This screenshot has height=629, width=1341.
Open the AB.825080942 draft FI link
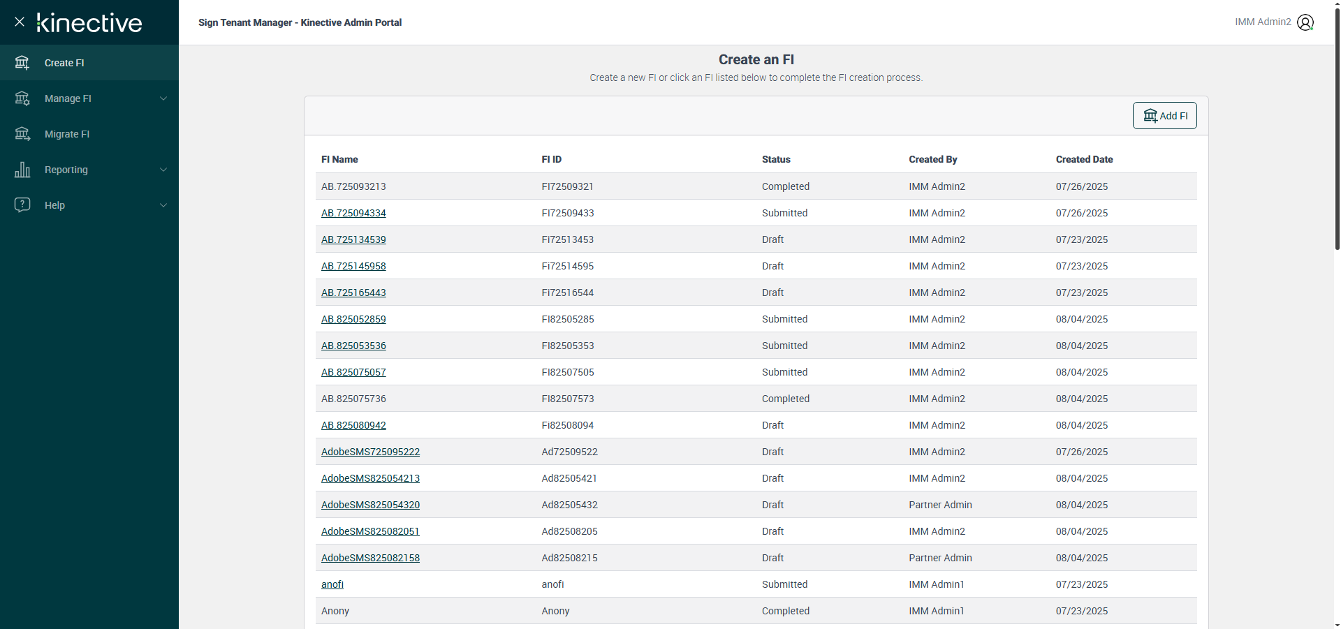(353, 425)
